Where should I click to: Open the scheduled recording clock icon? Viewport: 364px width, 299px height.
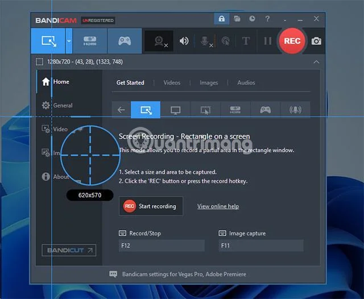tap(252, 19)
